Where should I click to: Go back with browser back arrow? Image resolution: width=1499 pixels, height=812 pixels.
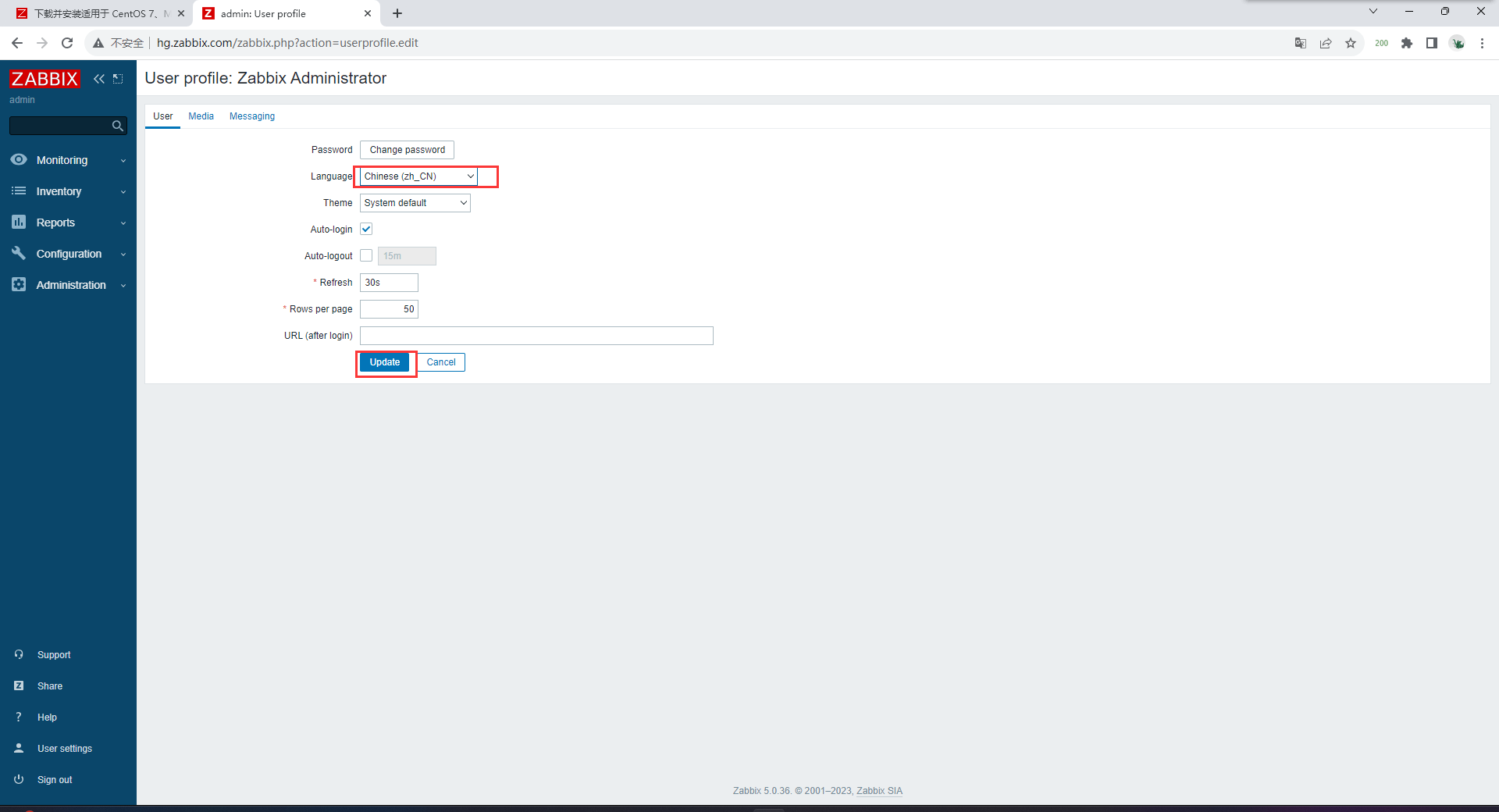click(17, 43)
